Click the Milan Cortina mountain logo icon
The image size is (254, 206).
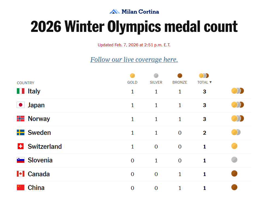pyautogui.click(x=114, y=11)
